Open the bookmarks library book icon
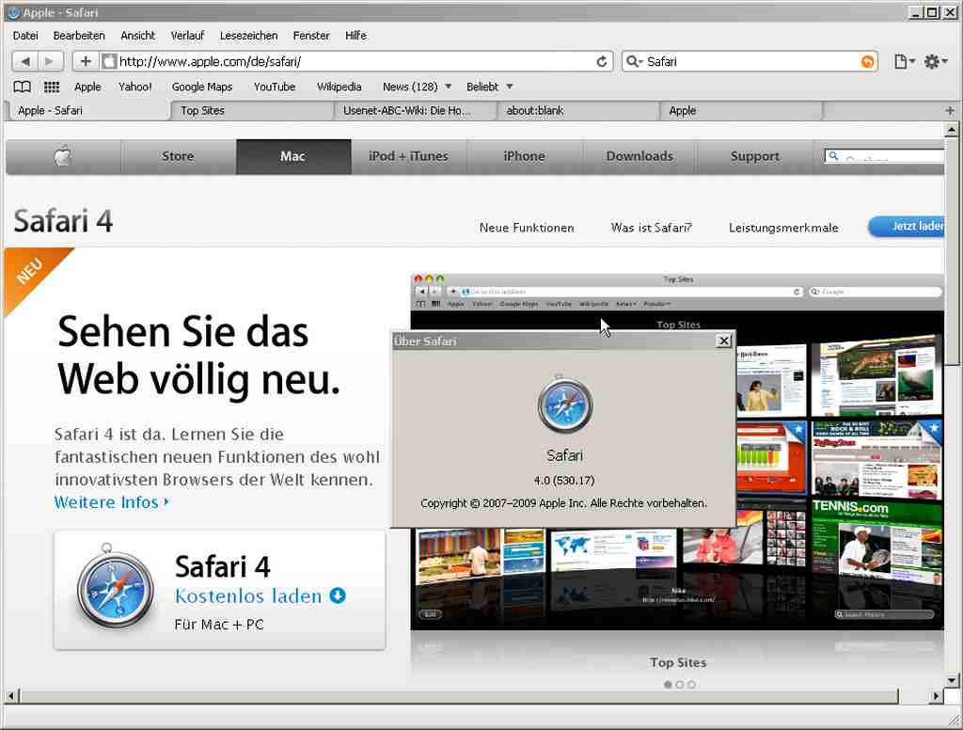 pos(23,87)
